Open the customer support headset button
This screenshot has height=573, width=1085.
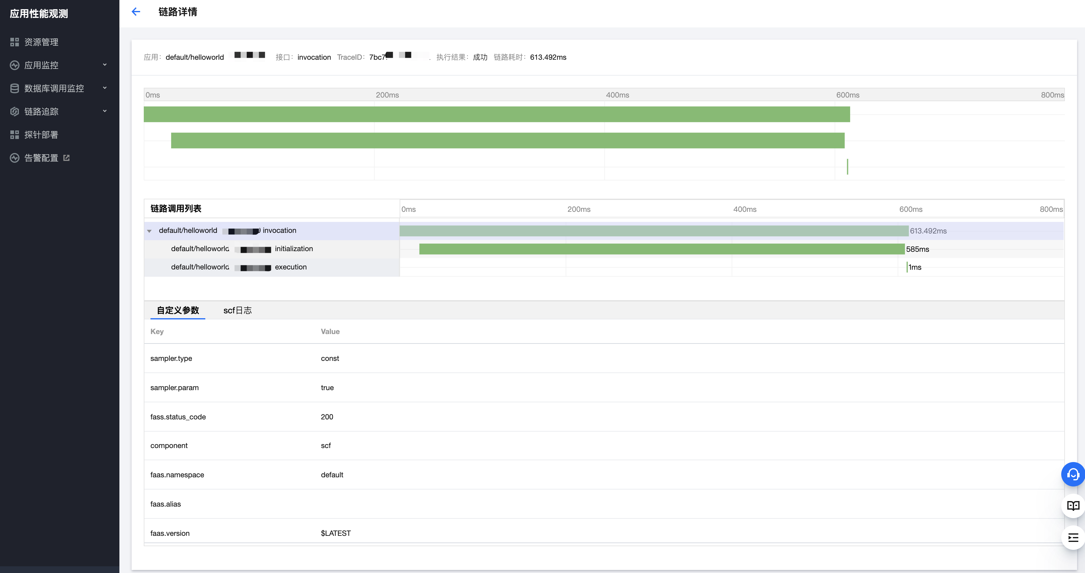coord(1073,475)
